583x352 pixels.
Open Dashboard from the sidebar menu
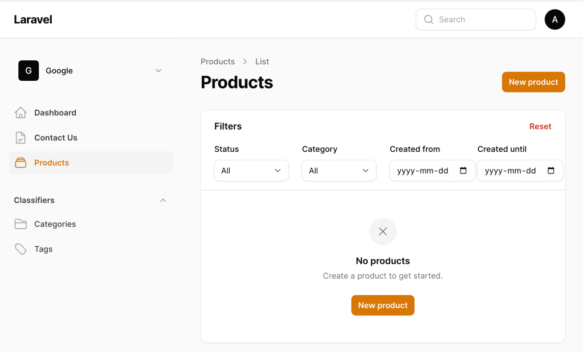tap(55, 112)
